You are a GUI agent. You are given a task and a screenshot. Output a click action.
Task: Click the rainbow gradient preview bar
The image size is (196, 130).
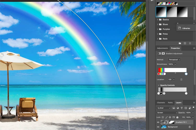(172, 70)
